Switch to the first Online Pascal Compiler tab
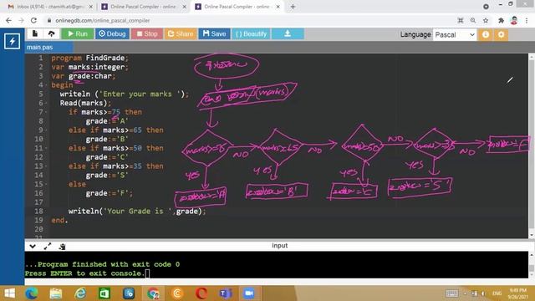535x301 pixels. (143, 7)
